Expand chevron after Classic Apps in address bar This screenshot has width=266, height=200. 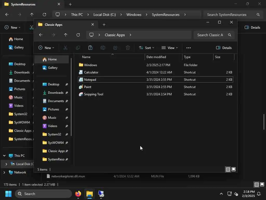click(130, 35)
